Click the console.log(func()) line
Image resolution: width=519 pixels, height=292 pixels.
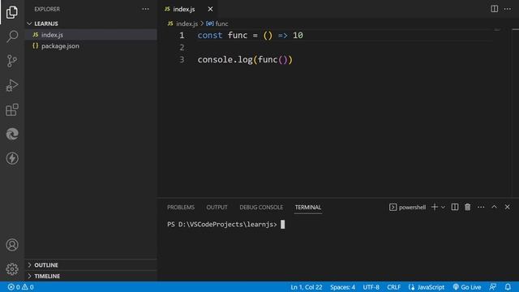pos(245,59)
